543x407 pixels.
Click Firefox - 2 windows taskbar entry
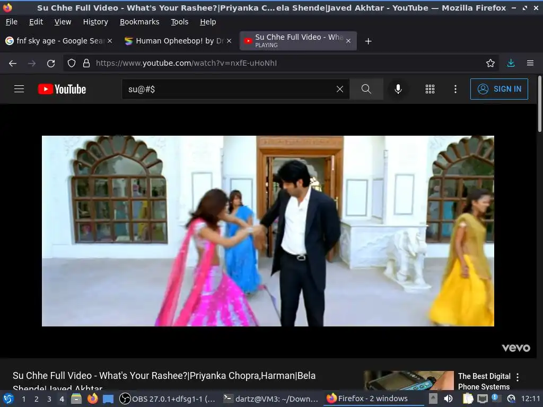tap(374, 399)
